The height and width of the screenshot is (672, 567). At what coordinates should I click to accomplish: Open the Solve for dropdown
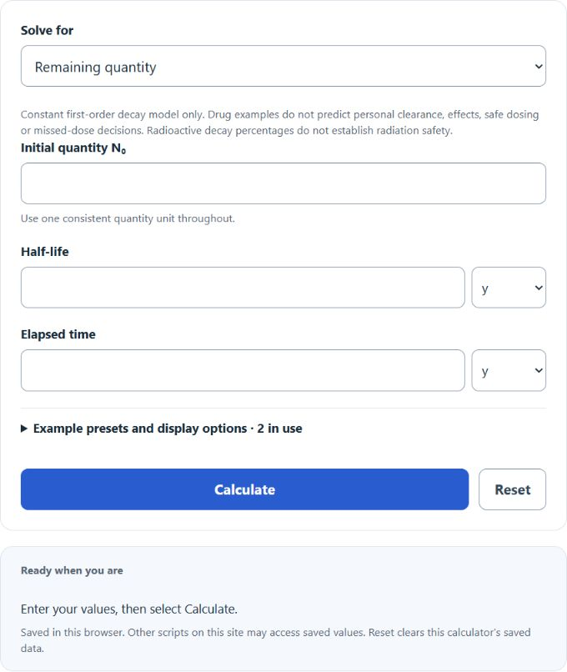[x=283, y=66]
